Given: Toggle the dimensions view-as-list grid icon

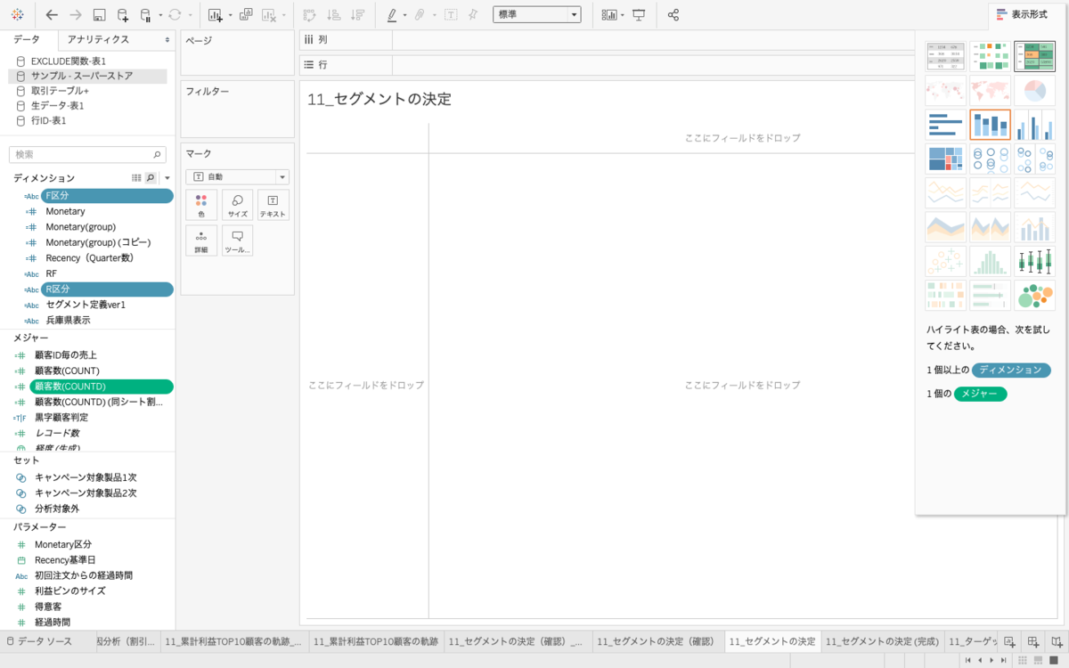Looking at the screenshot, I should (x=136, y=178).
